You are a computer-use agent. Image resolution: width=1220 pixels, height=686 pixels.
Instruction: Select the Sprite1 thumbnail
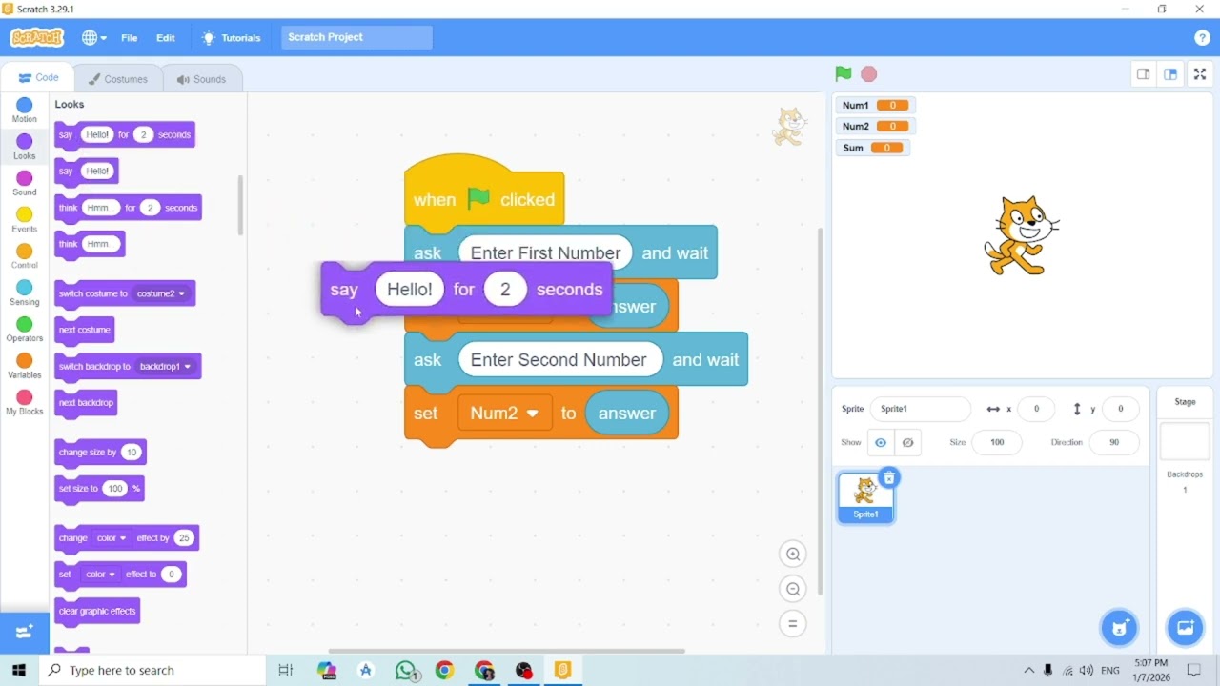865,497
